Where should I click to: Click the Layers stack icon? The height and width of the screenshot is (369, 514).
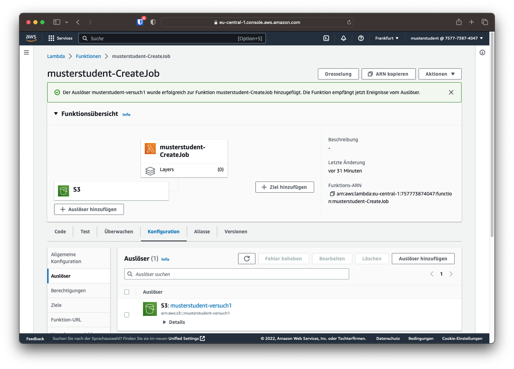(150, 171)
